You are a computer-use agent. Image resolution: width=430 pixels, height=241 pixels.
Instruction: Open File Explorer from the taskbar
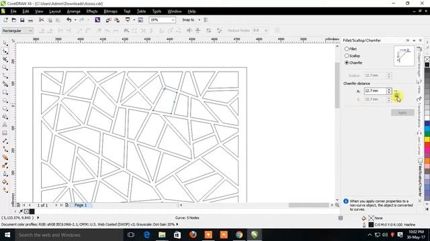pyautogui.click(x=162, y=235)
